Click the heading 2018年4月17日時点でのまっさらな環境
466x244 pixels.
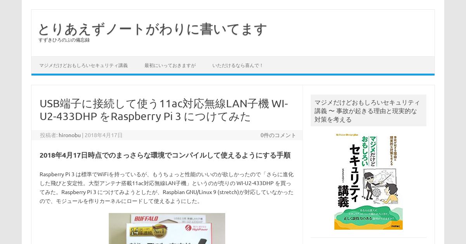[165, 155]
